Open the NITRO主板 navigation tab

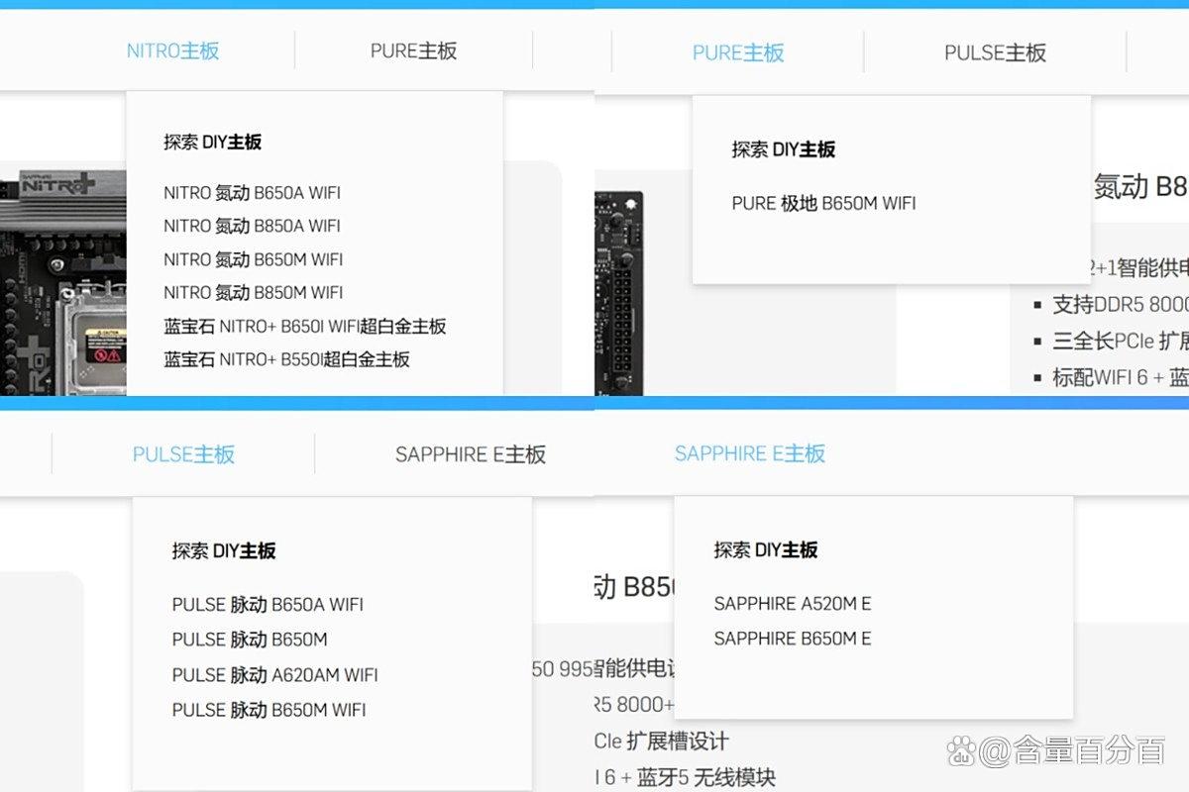[172, 50]
